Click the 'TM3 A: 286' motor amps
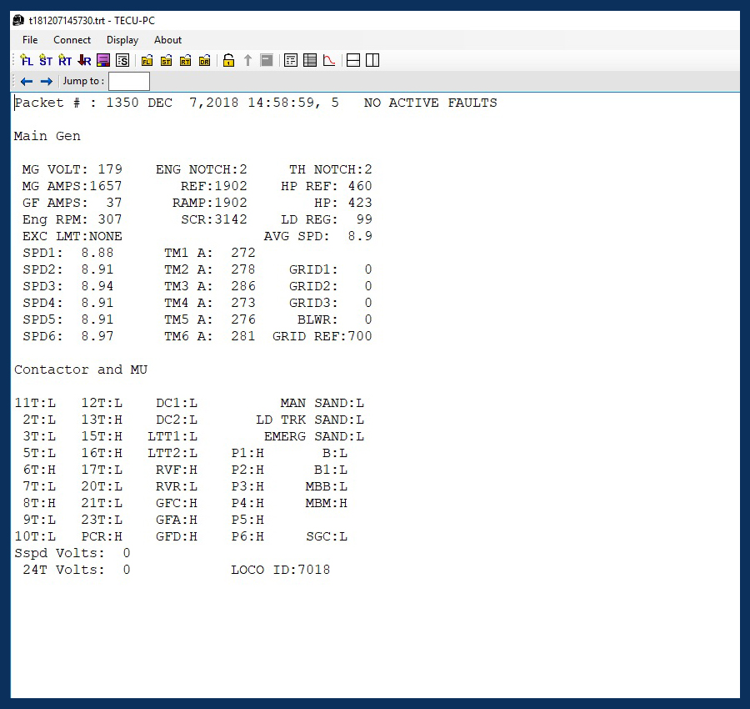The width and height of the screenshot is (750, 709). (x=209, y=286)
